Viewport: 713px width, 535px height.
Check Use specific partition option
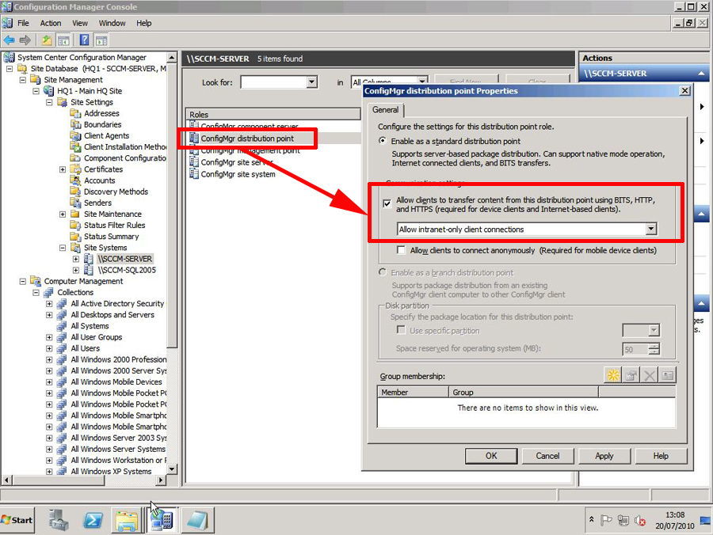pos(401,330)
